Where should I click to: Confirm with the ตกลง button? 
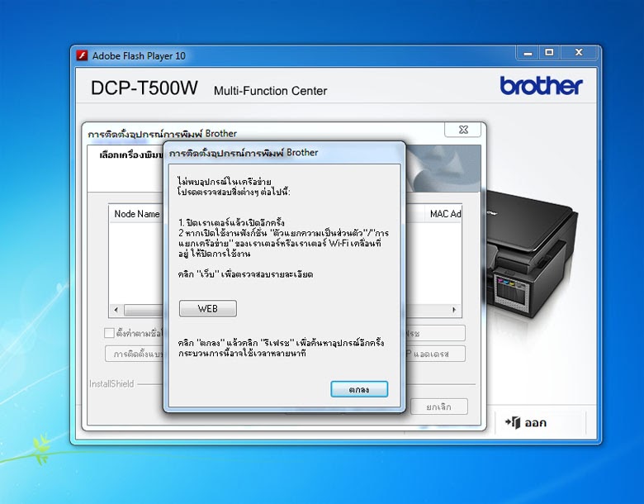tap(359, 389)
